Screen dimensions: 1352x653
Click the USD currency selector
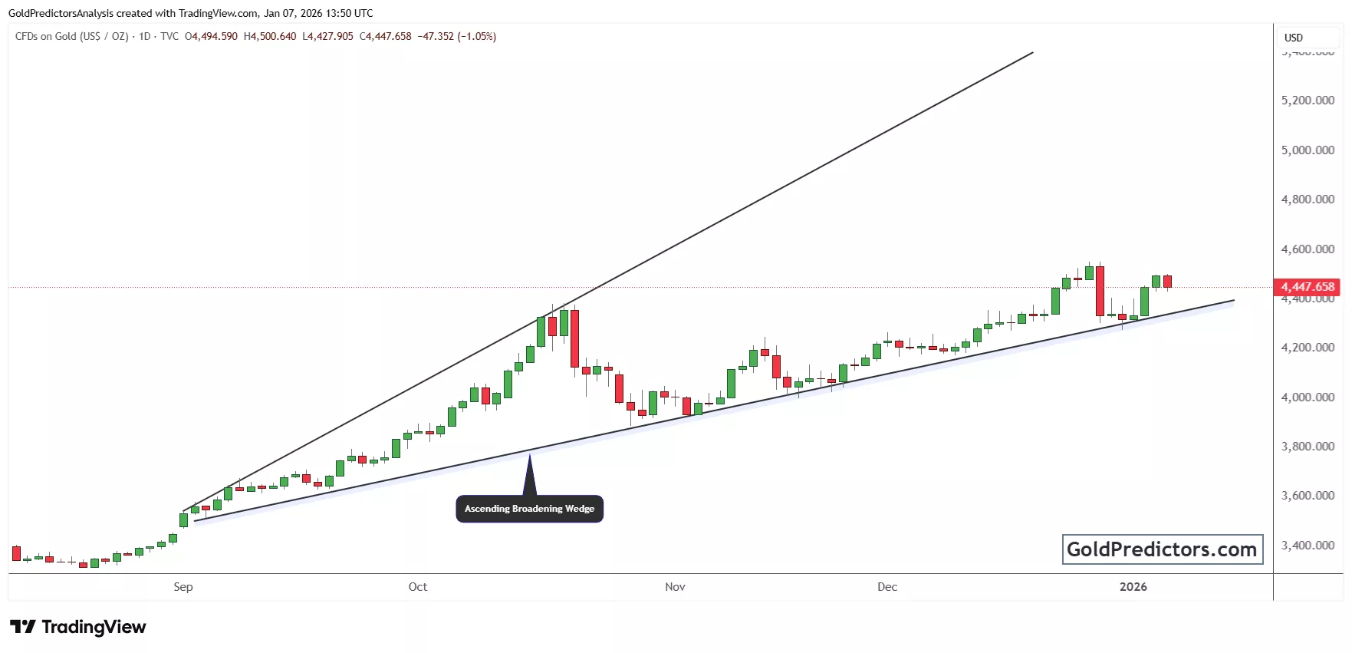1294,38
